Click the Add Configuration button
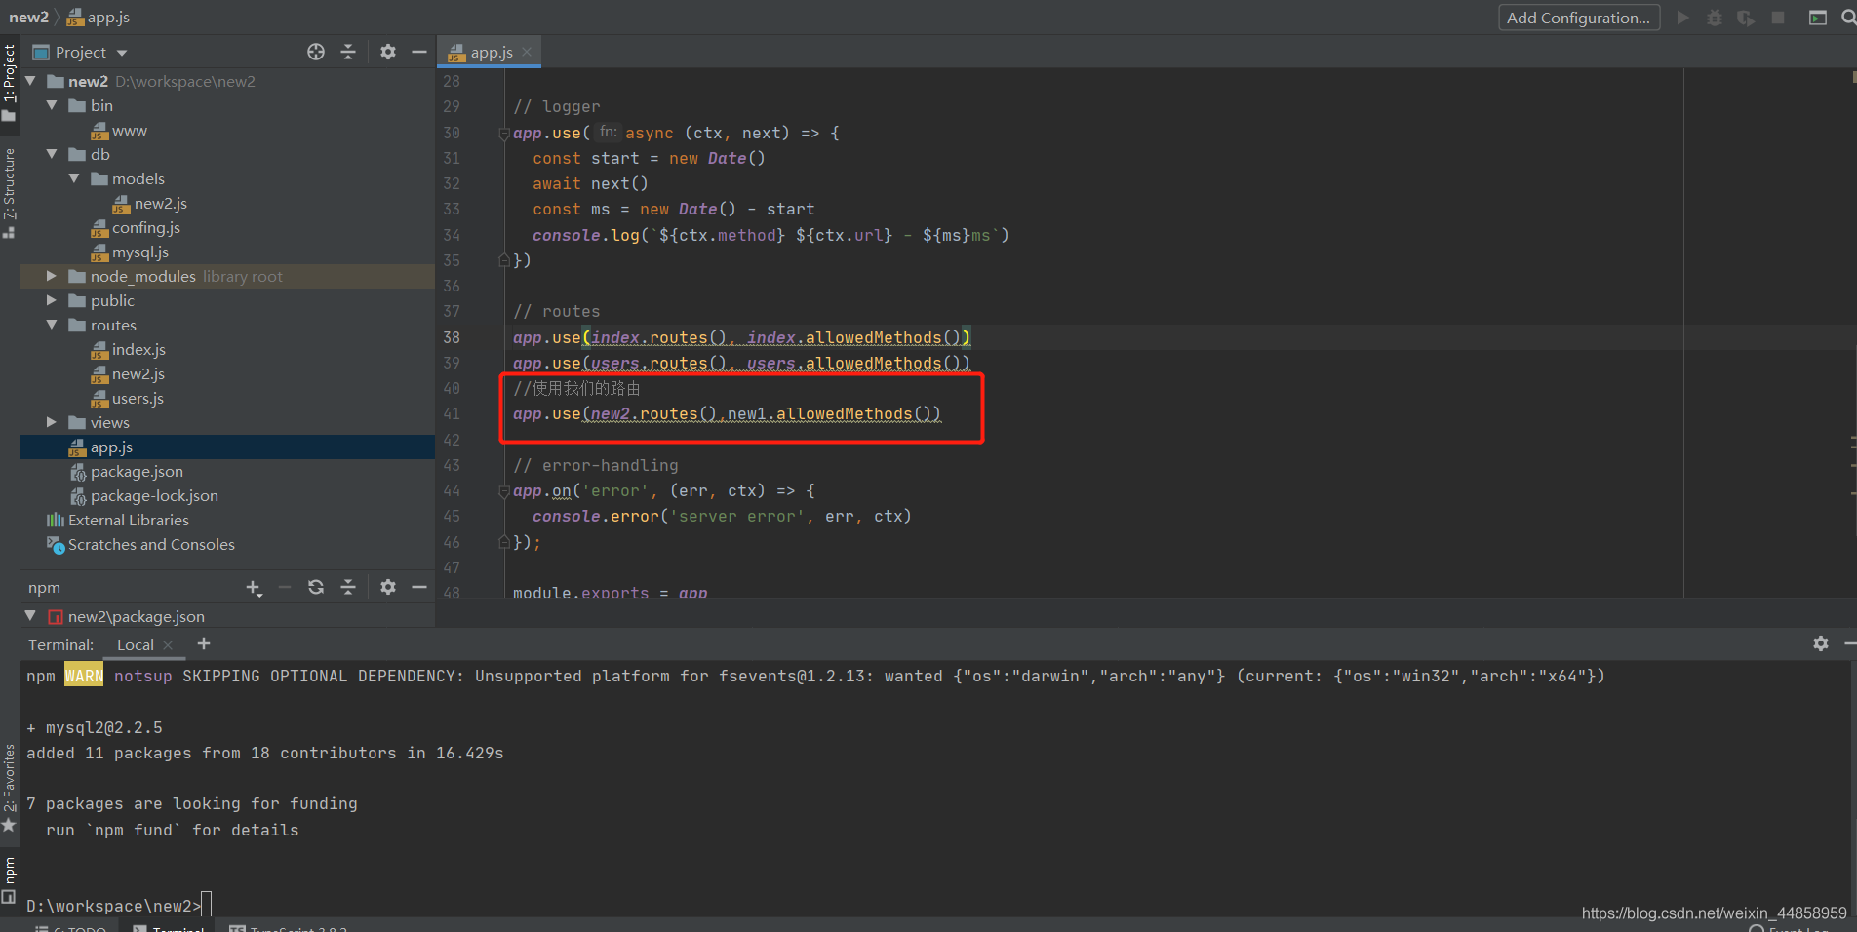 pyautogui.click(x=1578, y=18)
